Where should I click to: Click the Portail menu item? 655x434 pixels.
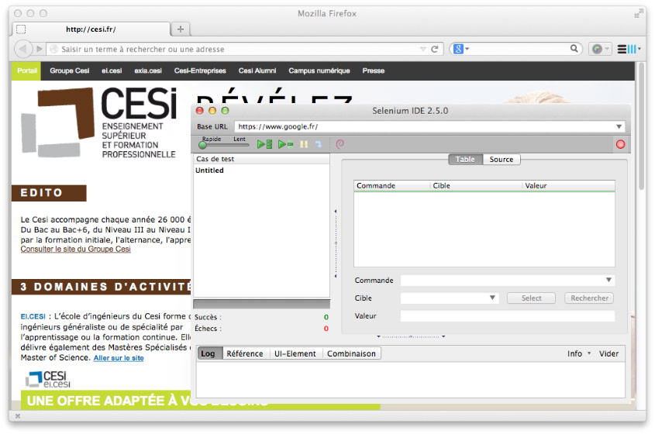(x=27, y=71)
